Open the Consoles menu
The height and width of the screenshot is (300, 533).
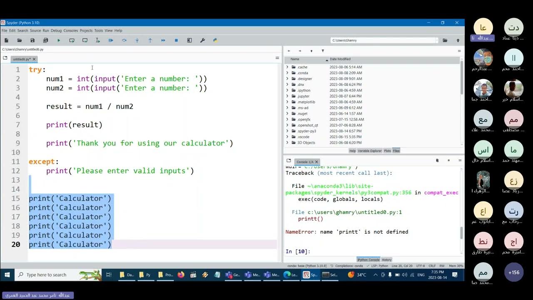pos(71,30)
